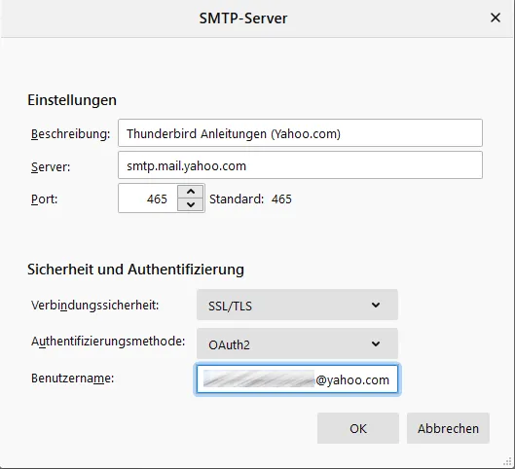Click into the Server field smtp.mail.yahoo.com
Image resolution: width=515 pixels, height=469 pixels.
click(x=300, y=165)
